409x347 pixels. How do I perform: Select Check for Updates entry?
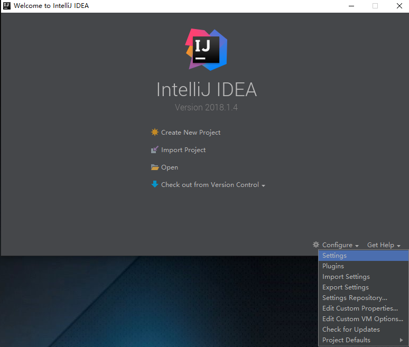(x=364, y=330)
